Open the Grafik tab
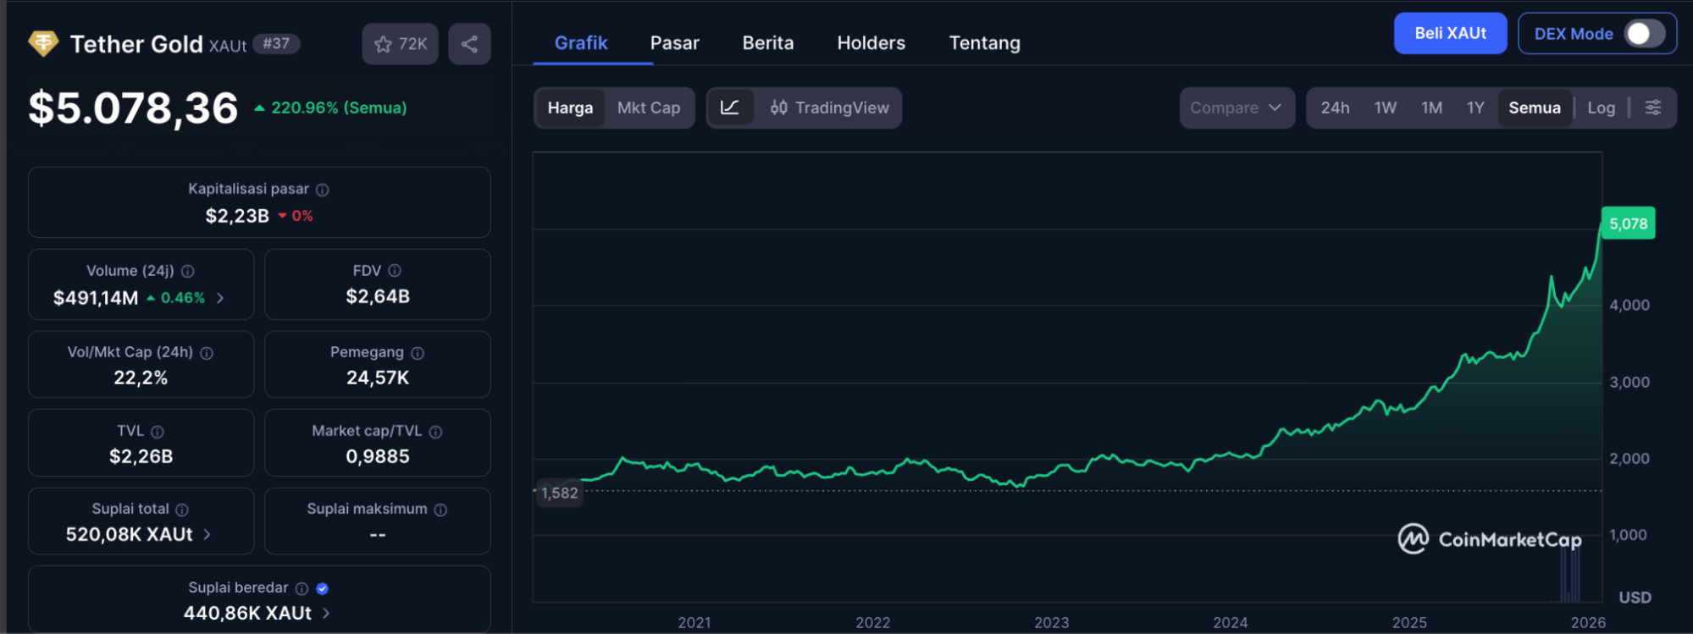This screenshot has width=1693, height=634. pyautogui.click(x=581, y=43)
